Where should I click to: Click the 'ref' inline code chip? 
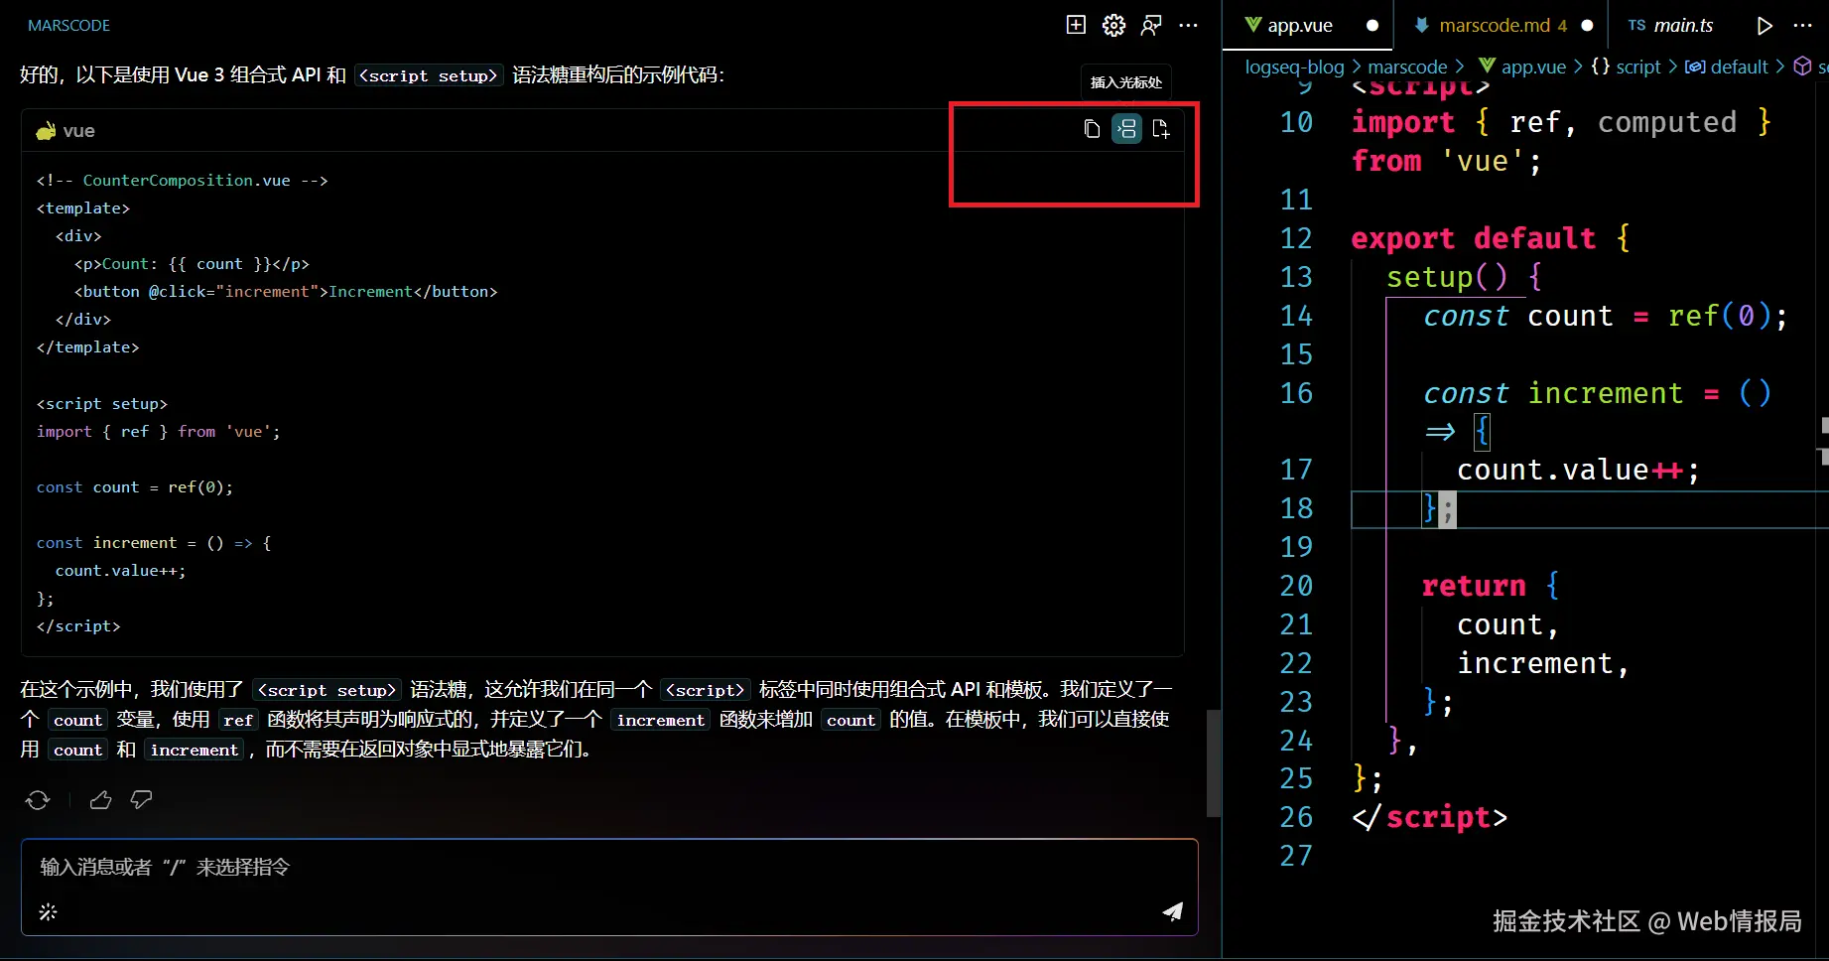(238, 720)
